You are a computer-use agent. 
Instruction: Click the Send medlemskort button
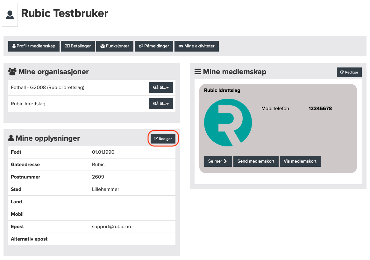click(256, 161)
